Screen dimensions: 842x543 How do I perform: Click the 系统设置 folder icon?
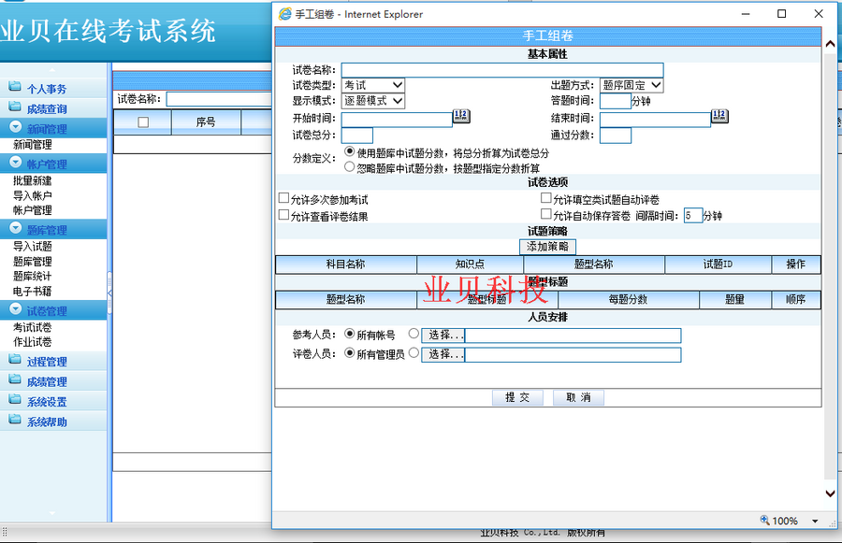(x=15, y=399)
